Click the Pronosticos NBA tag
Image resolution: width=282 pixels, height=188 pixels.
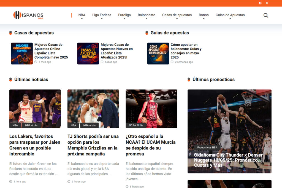pyautogui.click(x=207, y=147)
